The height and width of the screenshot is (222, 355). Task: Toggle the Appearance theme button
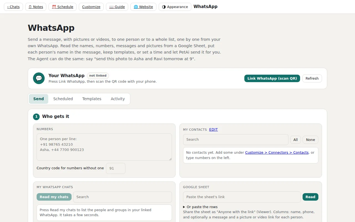(175, 7)
